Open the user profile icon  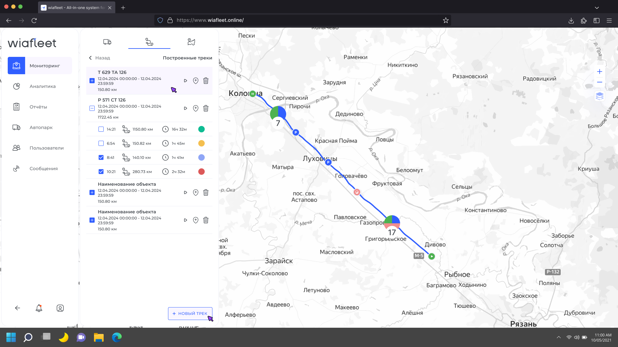60,308
